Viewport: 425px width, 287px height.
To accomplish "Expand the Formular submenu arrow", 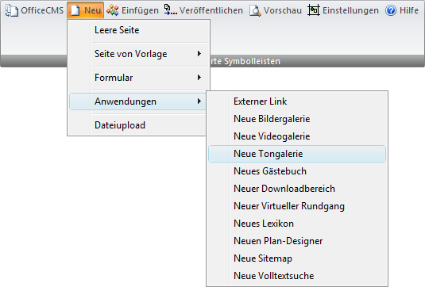I will 199,78.
